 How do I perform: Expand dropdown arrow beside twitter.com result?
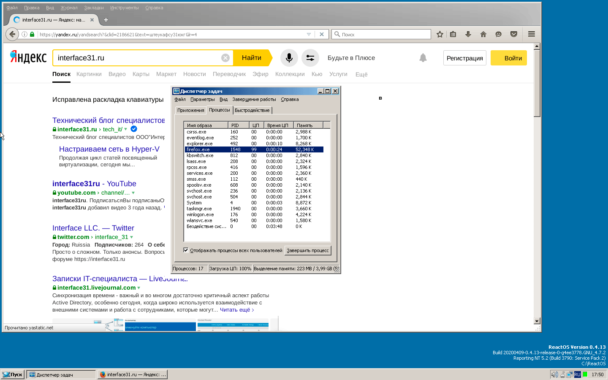click(x=132, y=237)
